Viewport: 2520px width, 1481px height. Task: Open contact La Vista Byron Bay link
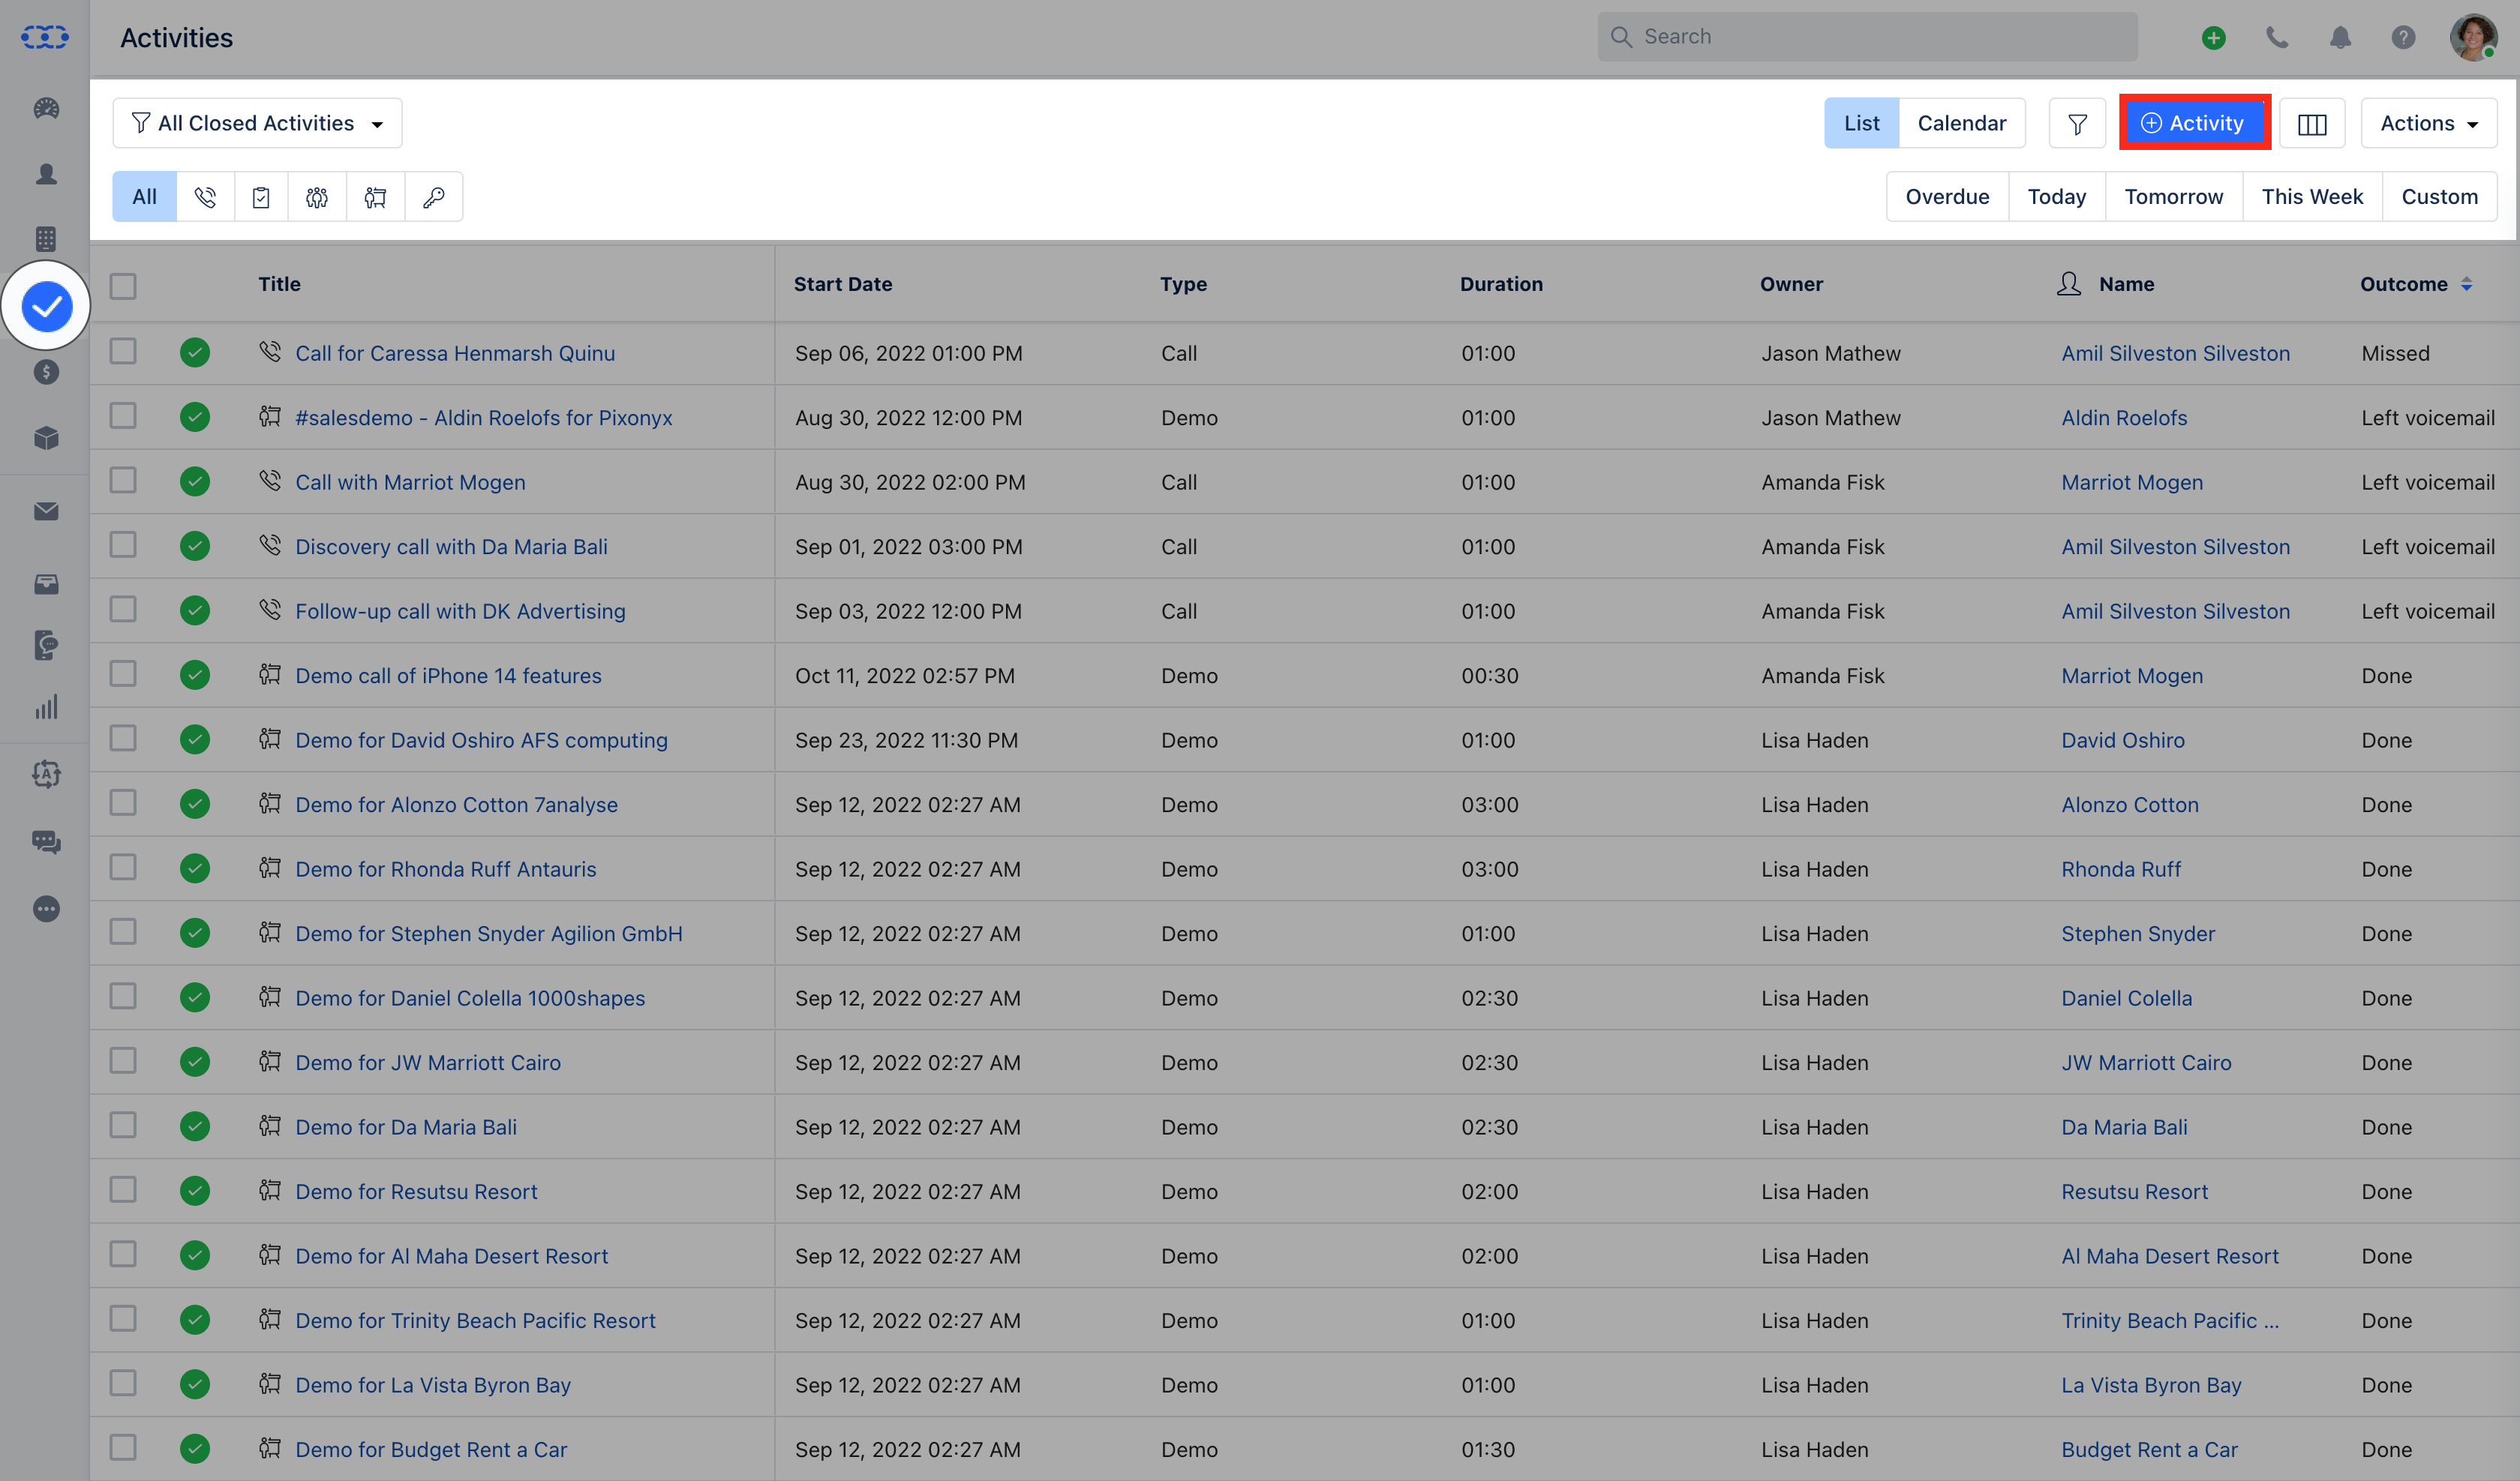(2151, 1385)
